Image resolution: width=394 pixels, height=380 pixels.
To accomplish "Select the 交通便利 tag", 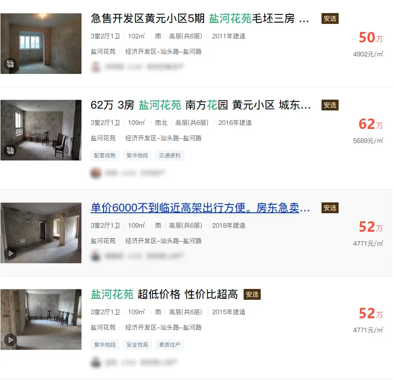I will [170, 156].
